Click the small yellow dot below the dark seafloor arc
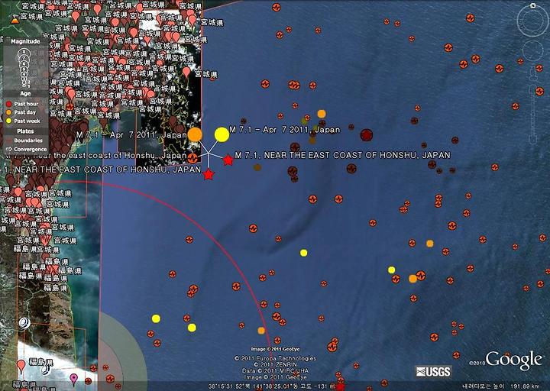550x391 pixels. pos(304,253)
